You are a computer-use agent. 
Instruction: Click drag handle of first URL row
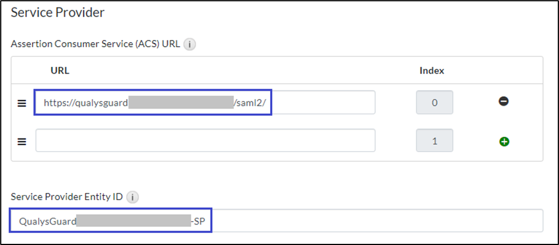click(22, 103)
